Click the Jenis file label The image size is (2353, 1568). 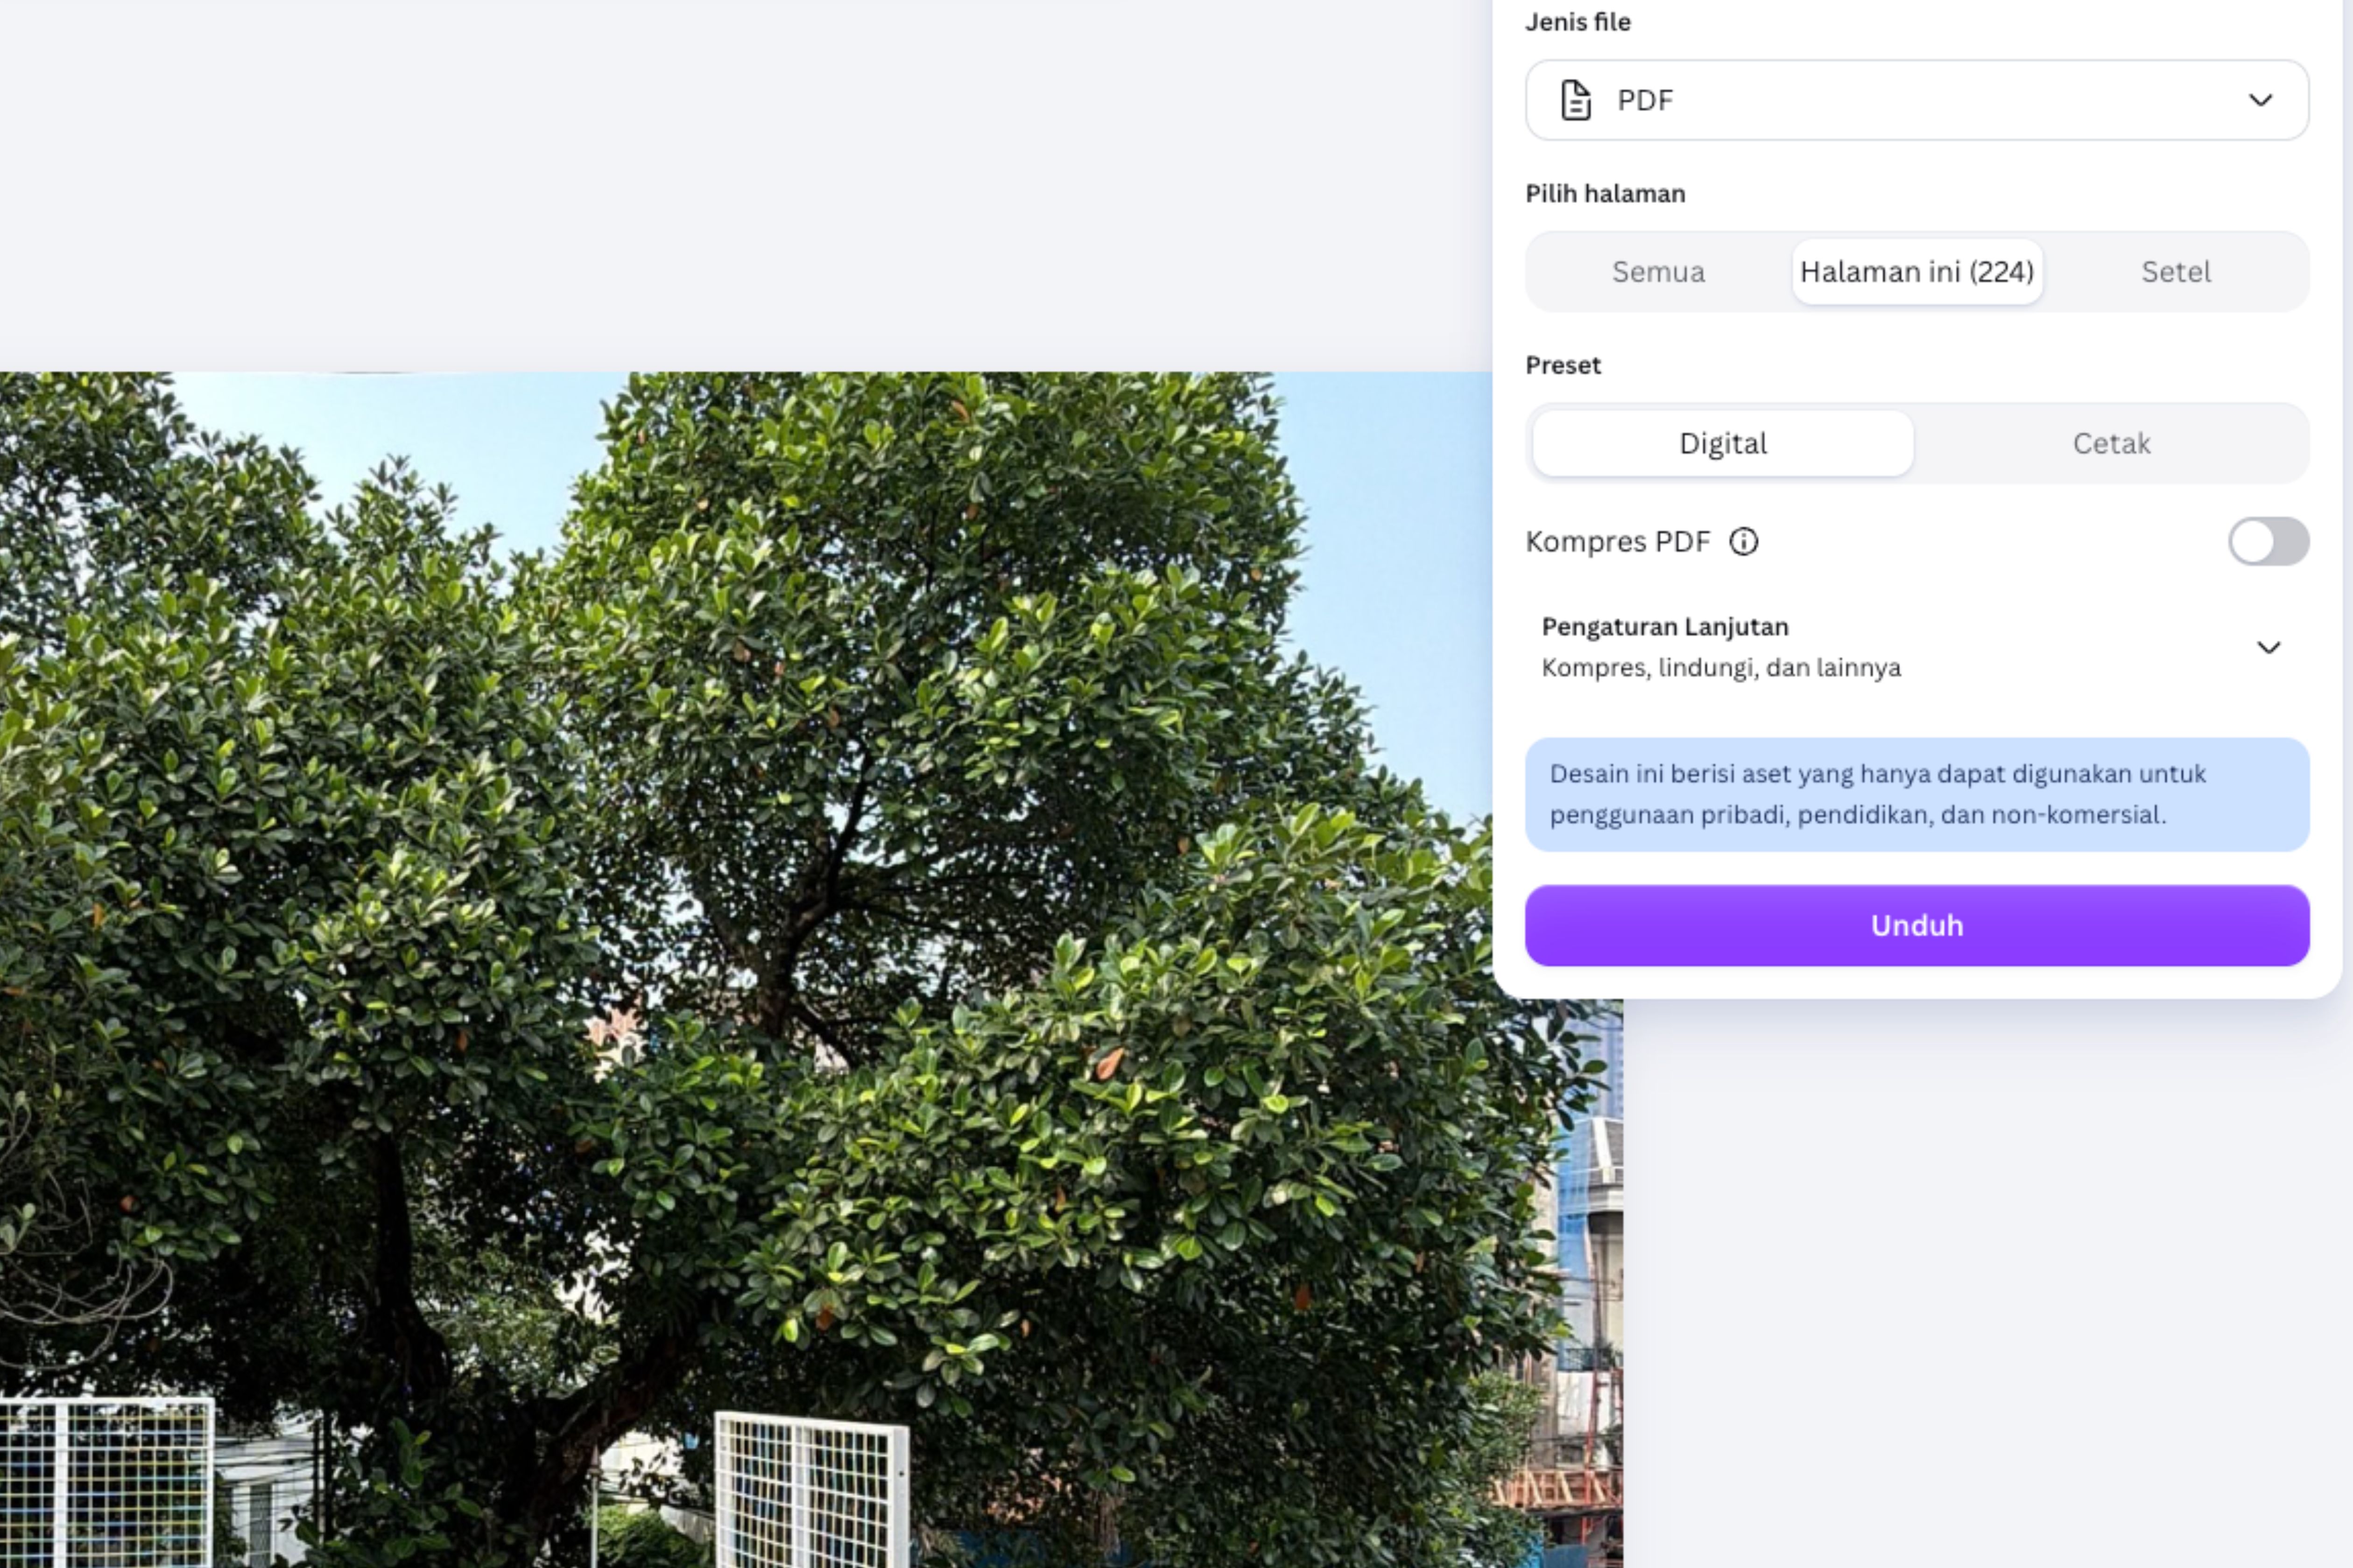1578,22
